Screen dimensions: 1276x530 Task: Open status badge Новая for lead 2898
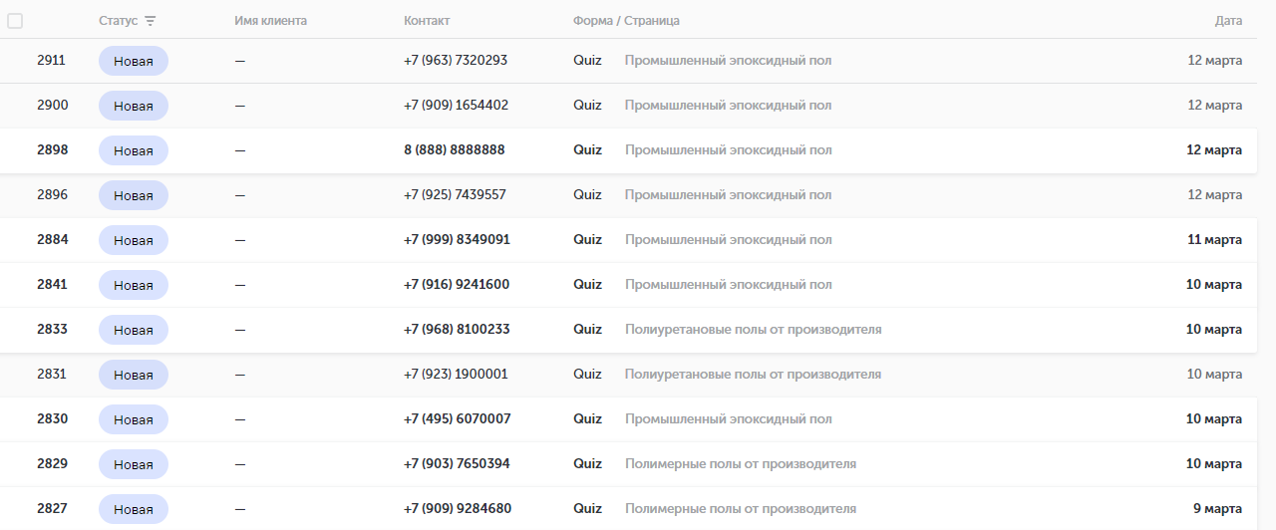(x=134, y=150)
